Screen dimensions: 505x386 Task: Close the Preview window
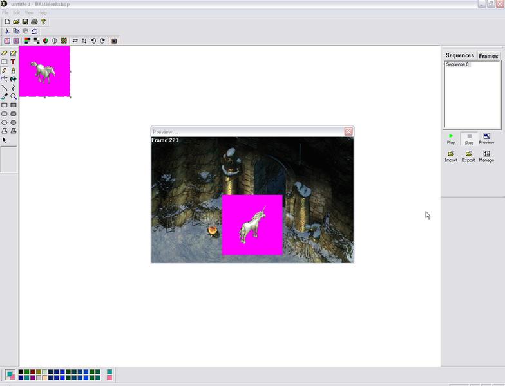[x=348, y=131]
